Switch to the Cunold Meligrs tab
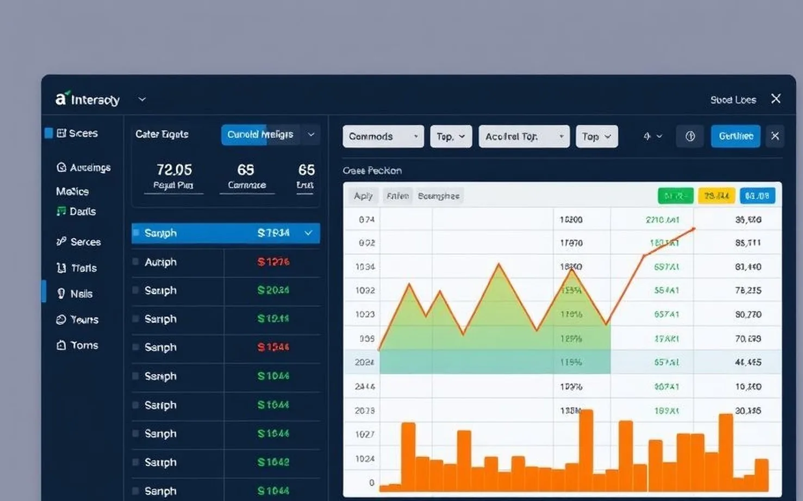This screenshot has height=501, width=803. pos(260,134)
